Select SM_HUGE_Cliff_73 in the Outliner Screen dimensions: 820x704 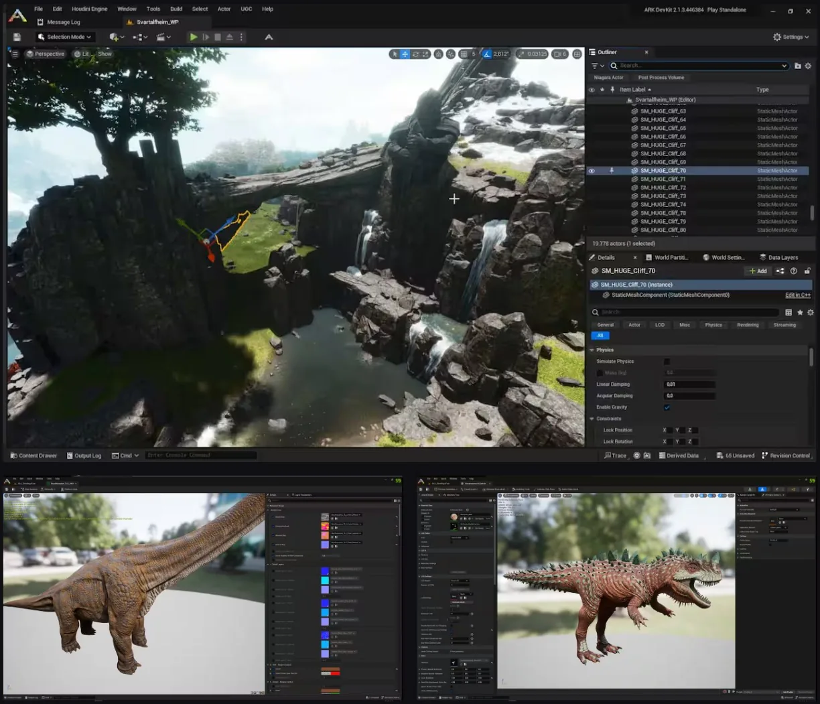pyautogui.click(x=663, y=196)
